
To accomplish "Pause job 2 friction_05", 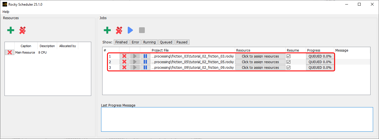I will [145, 62].
